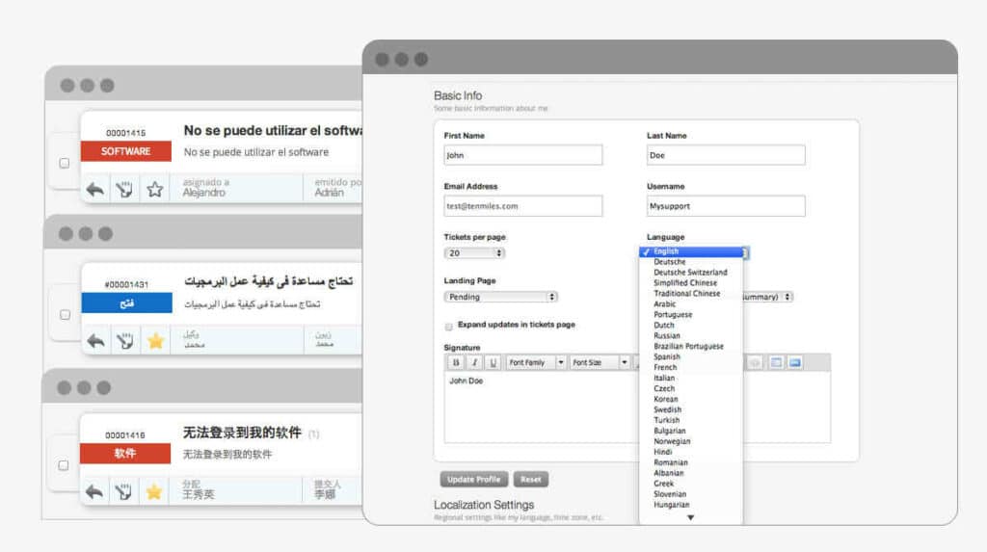Image resolution: width=987 pixels, height=552 pixels.
Task: Click Reset button
Action: [531, 480]
